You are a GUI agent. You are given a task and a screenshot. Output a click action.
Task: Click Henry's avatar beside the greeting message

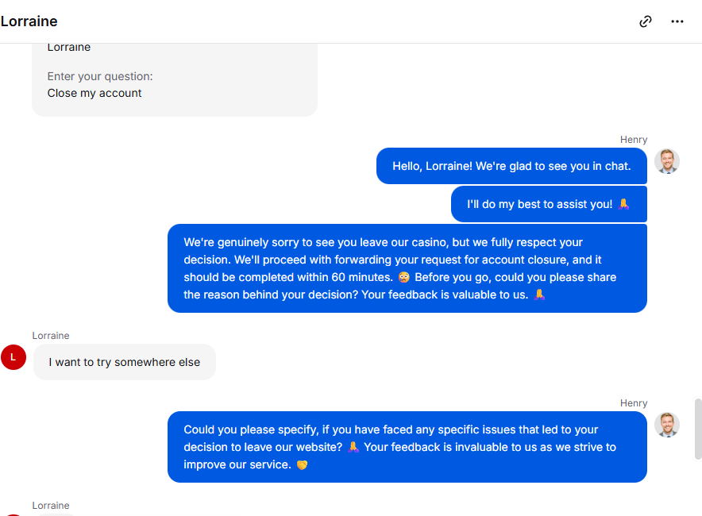click(x=667, y=161)
